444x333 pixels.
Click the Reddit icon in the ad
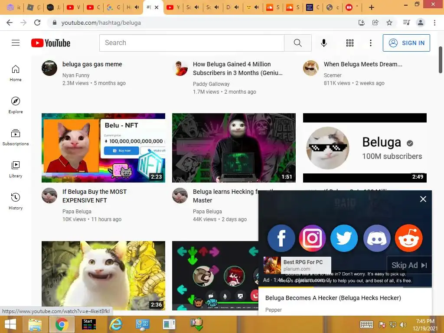coord(408,238)
